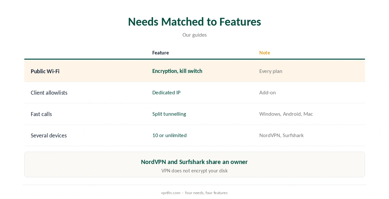Select 'VPN does not encrypt your disk' line
Screen dimensions: 389x199
click(x=194, y=171)
